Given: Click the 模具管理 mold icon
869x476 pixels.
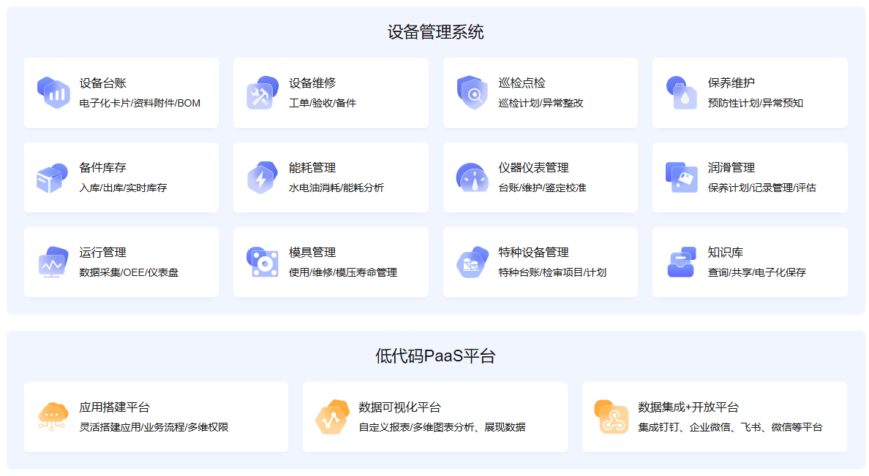Looking at the screenshot, I should coord(263,262).
